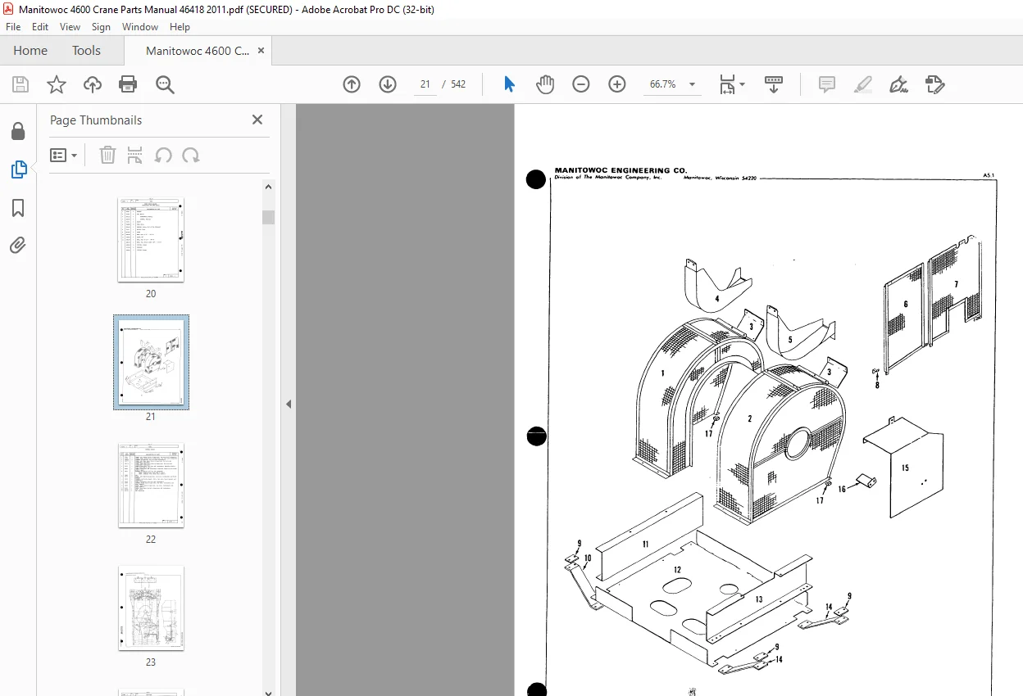Open the Window menu
The image size is (1023, 696).
click(140, 27)
